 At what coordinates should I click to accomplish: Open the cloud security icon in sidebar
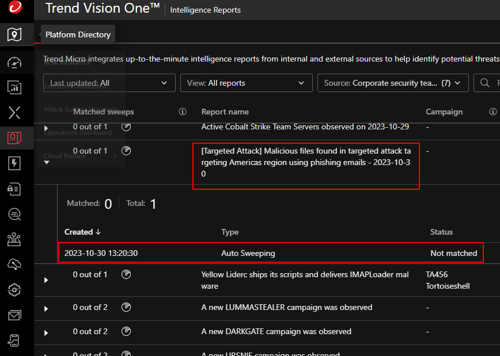click(14, 265)
